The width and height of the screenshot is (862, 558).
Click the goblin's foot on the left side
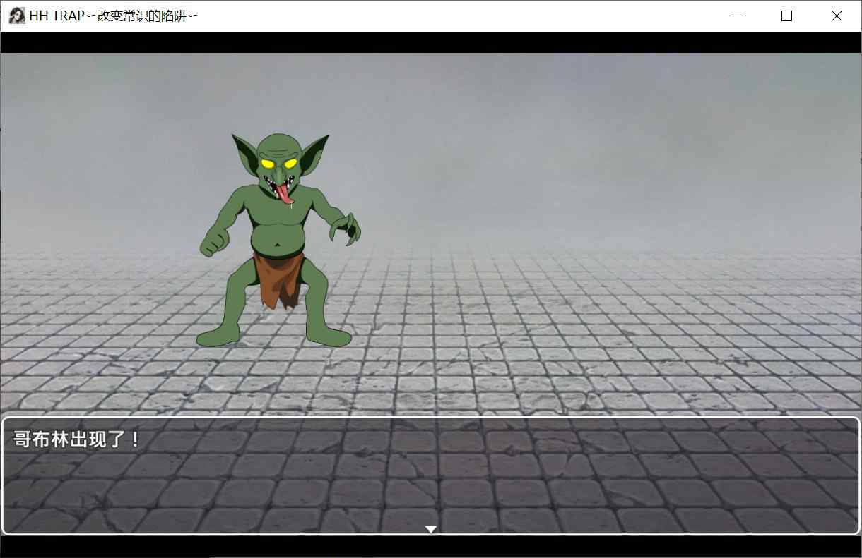click(218, 337)
